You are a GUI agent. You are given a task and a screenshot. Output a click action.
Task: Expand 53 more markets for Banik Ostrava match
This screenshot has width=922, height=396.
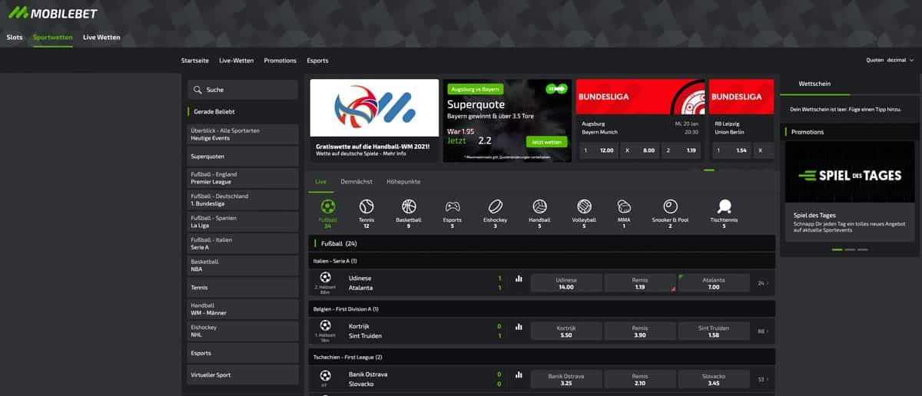[x=763, y=379]
